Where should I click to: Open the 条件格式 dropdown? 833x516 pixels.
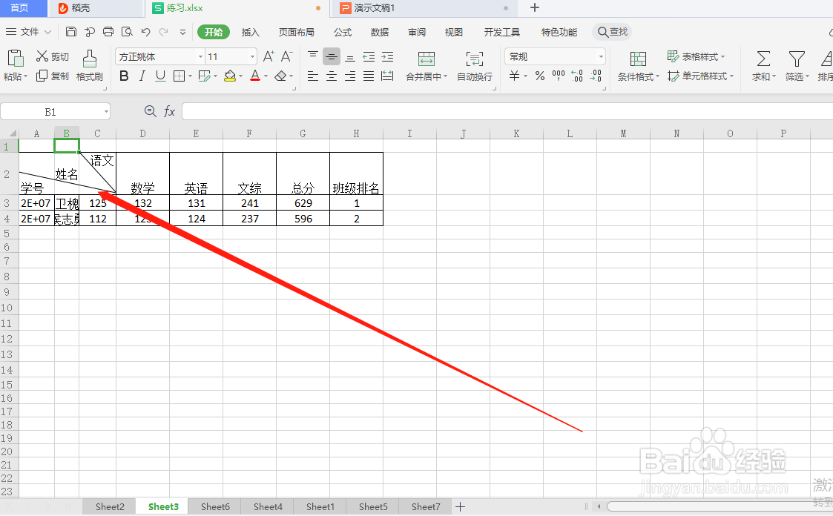657,77
